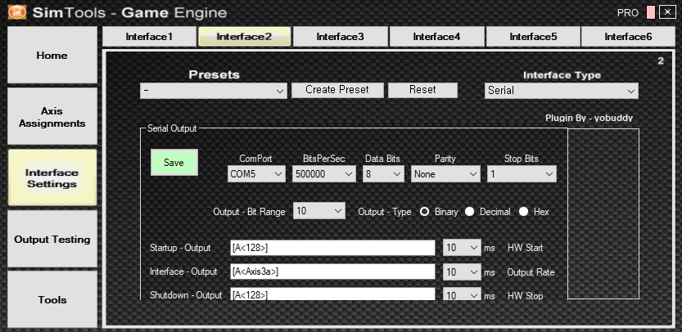
Task: Click the Interface - Output text field
Action: [332, 271]
